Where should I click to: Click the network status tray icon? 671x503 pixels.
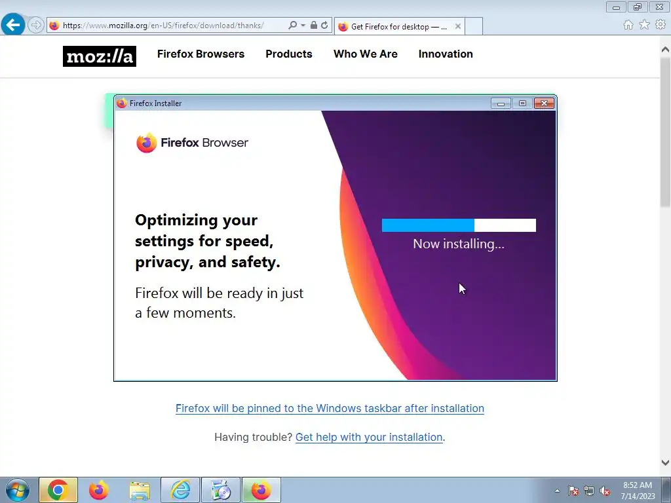(589, 491)
